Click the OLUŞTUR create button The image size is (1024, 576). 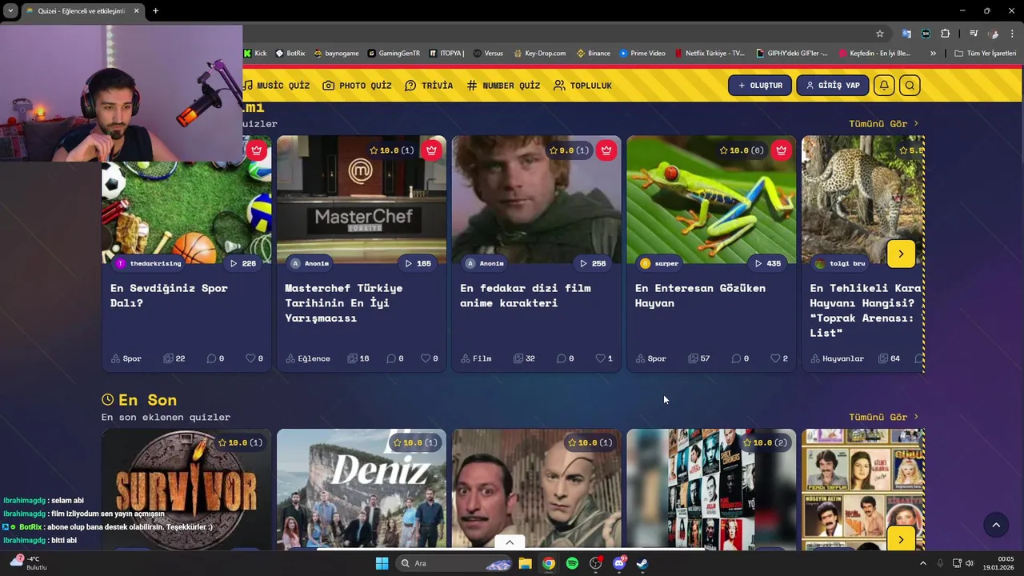pyautogui.click(x=760, y=86)
